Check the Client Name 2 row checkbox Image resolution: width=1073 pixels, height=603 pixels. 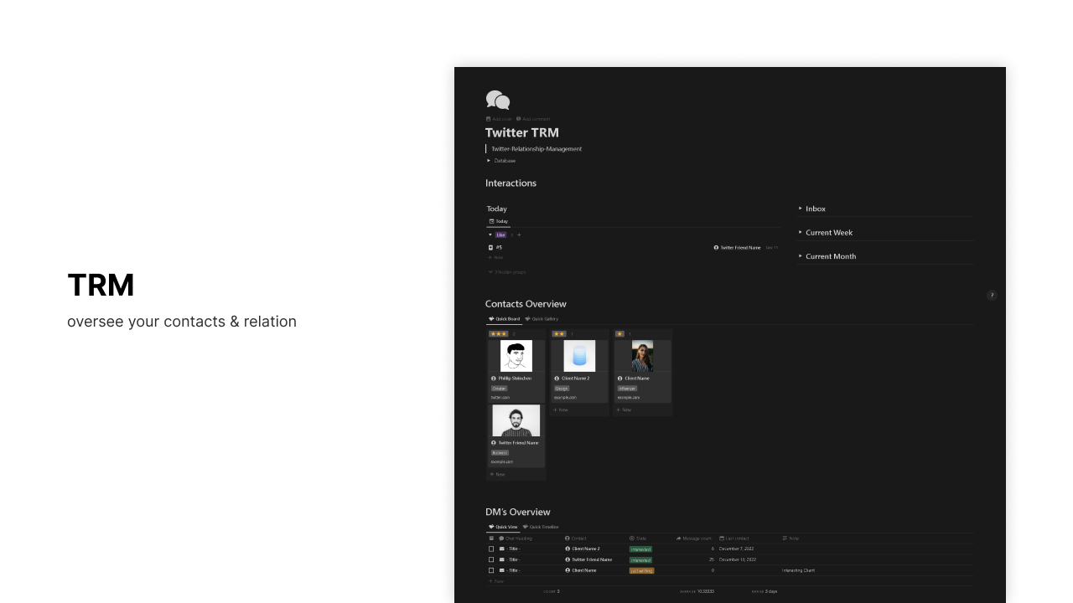(x=491, y=549)
